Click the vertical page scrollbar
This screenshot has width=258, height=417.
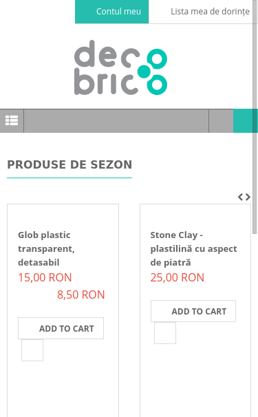[x=255, y=117]
